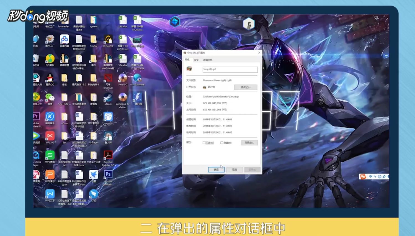Image resolution: width=415 pixels, height=236 pixels.
Task: Tick the 只读(R) read-only checkbox
Action: pos(204,143)
